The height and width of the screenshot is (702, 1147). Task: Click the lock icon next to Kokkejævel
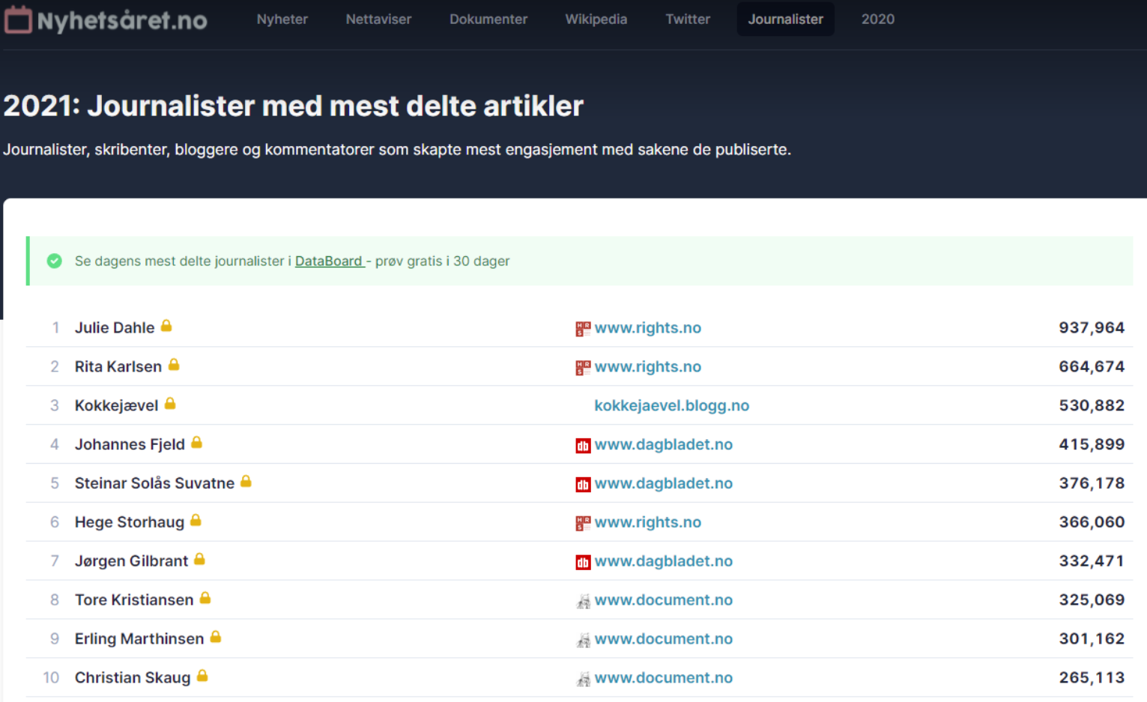[170, 404]
